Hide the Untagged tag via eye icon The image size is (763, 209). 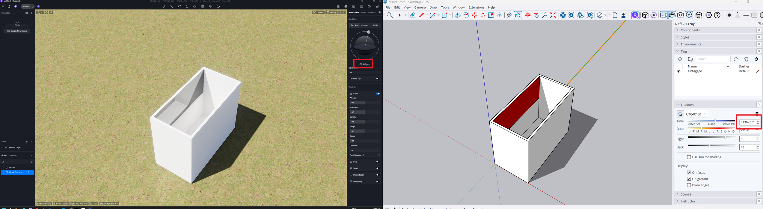[679, 72]
